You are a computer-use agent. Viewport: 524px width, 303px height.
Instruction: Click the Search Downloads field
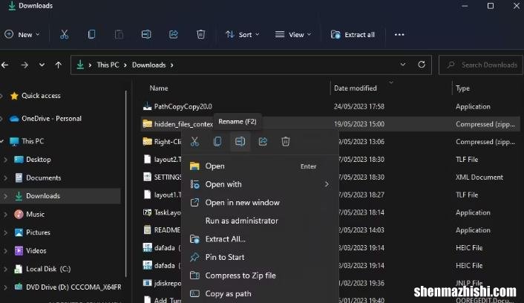(x=481, y=65)
